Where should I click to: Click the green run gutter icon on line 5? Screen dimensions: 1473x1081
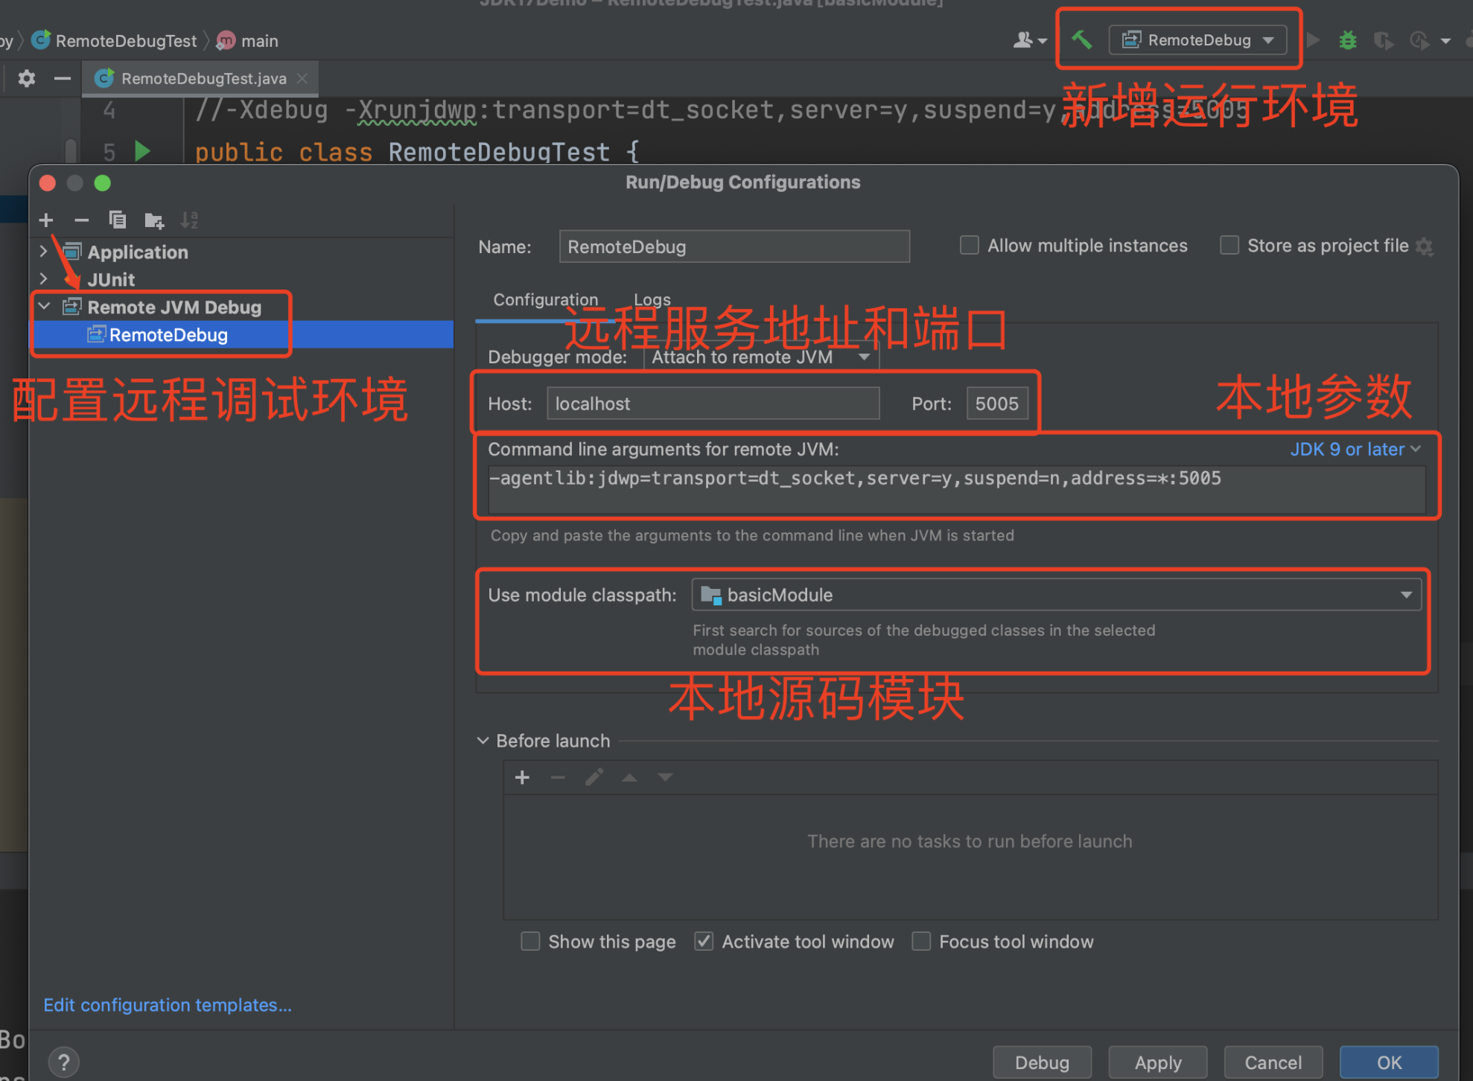[142, 151]
